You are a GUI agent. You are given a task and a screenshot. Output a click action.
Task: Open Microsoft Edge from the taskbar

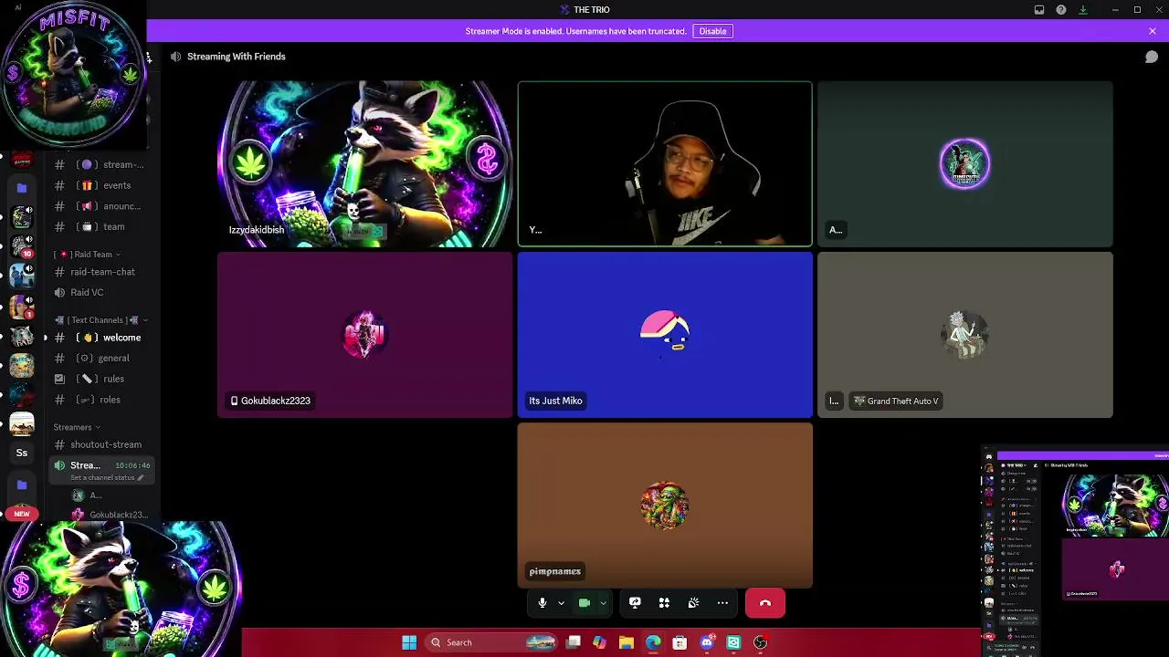(653, 642)
